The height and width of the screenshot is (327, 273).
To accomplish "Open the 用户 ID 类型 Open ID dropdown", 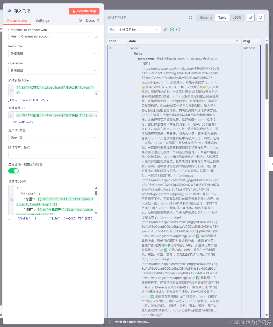I will click(x=53, y=138).
